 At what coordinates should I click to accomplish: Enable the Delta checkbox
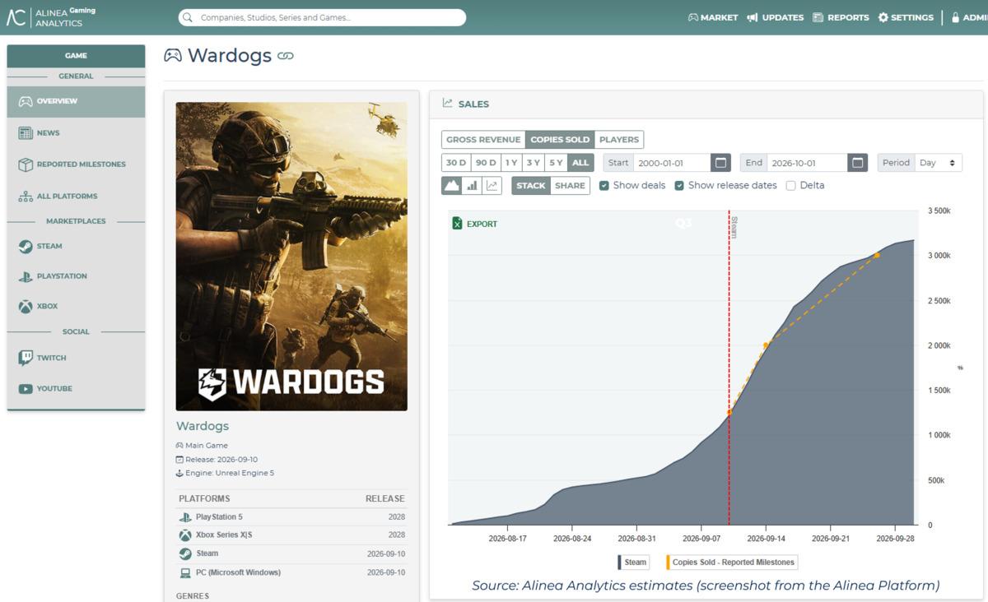[791, 186]
